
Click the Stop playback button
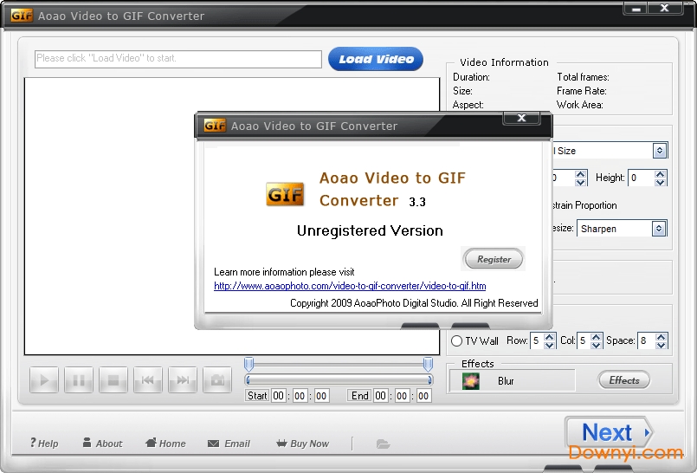tap(113, 380)
